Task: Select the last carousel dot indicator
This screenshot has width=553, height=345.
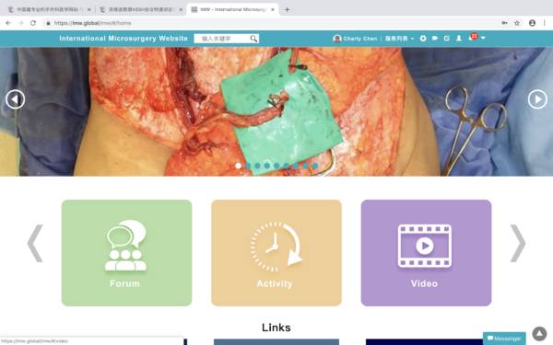Action: 315,166
